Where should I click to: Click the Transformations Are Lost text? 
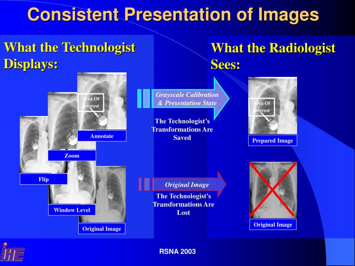point(183,204)
